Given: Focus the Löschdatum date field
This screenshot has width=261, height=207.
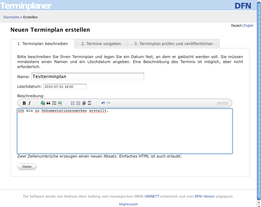Looking at the screenshot, I should [x=65, y=87].
